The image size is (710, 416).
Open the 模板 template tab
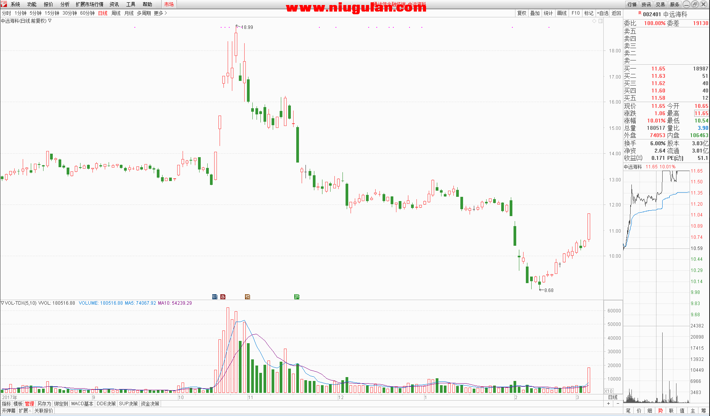(x=18, y=404)
